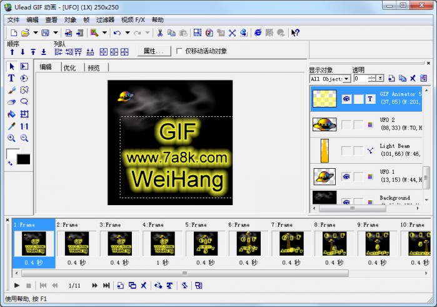This screenshot has width=437, height=307.
Task: Show the UFO 2 object
Action: click(346, 124)
